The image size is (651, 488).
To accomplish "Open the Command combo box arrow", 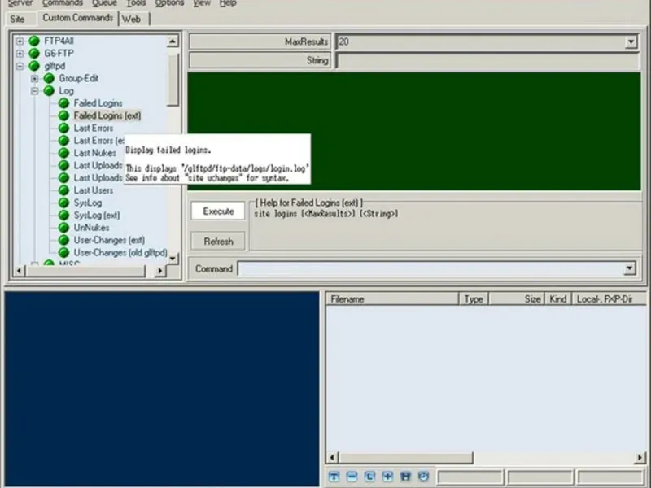I will [x=629, y=268].
